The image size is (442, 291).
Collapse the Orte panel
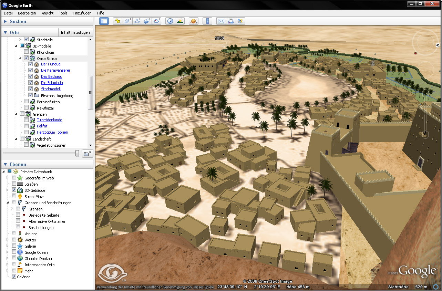click(5, 32)
